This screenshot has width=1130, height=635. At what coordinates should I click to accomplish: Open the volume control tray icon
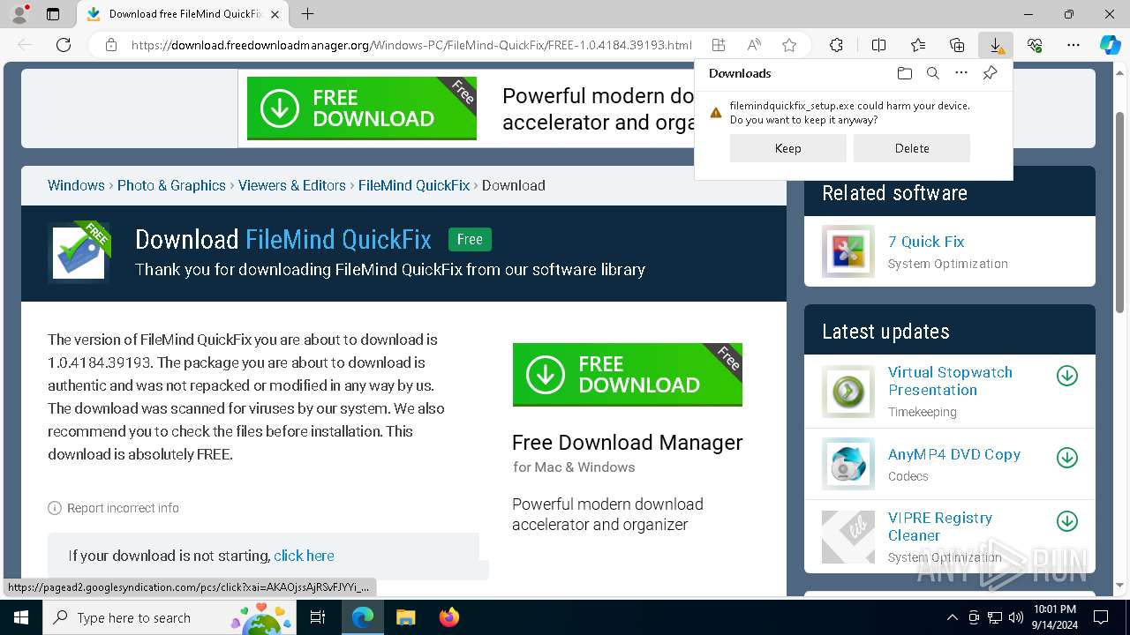[1015, 617]
